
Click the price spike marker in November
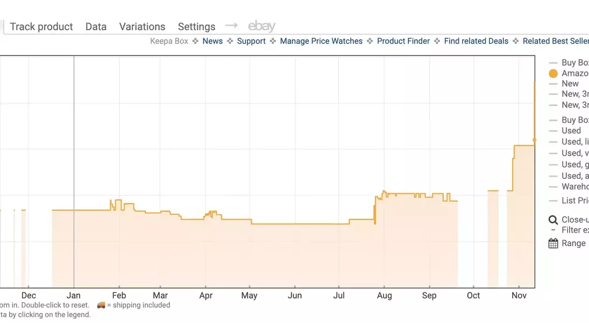[x=534, y=140]
